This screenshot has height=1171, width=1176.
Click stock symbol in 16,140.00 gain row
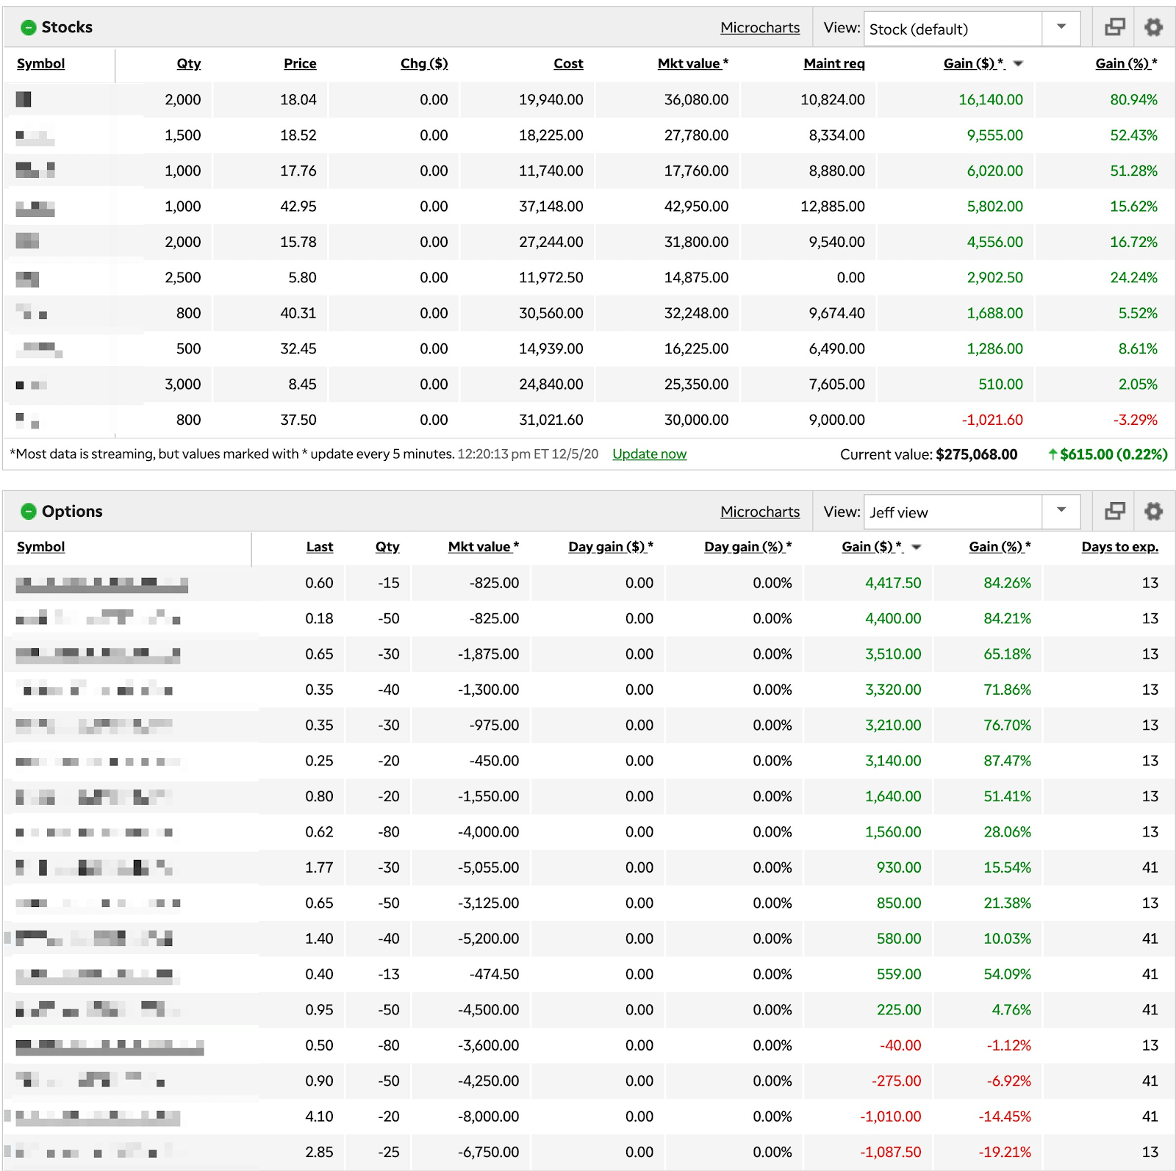24,99
